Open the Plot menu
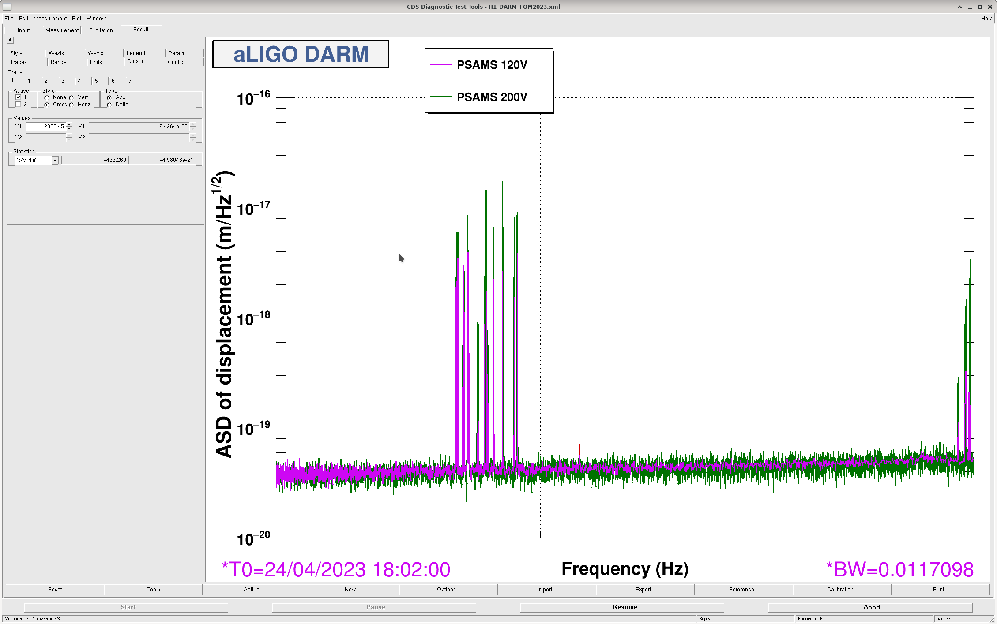 77,19
